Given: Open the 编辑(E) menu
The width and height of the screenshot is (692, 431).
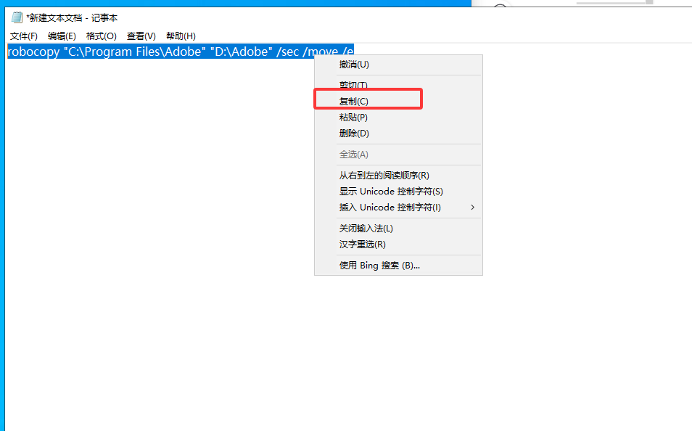Looking at the screenshot, I should pos(62,36).
